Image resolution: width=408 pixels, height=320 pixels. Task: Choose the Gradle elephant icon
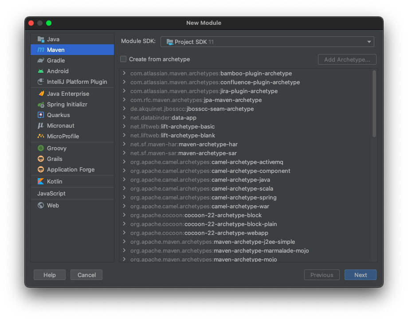(41, 61)
